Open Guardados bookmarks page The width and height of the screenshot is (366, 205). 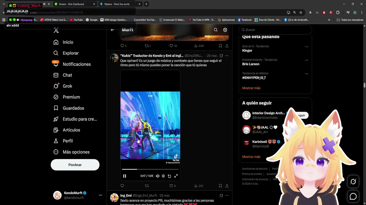click(x=69, y=108)
